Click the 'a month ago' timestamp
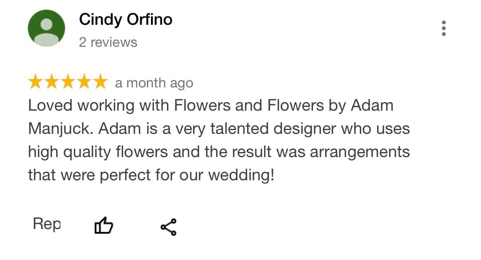This screenshot has height=260, width=481. (x=154, y=83)
